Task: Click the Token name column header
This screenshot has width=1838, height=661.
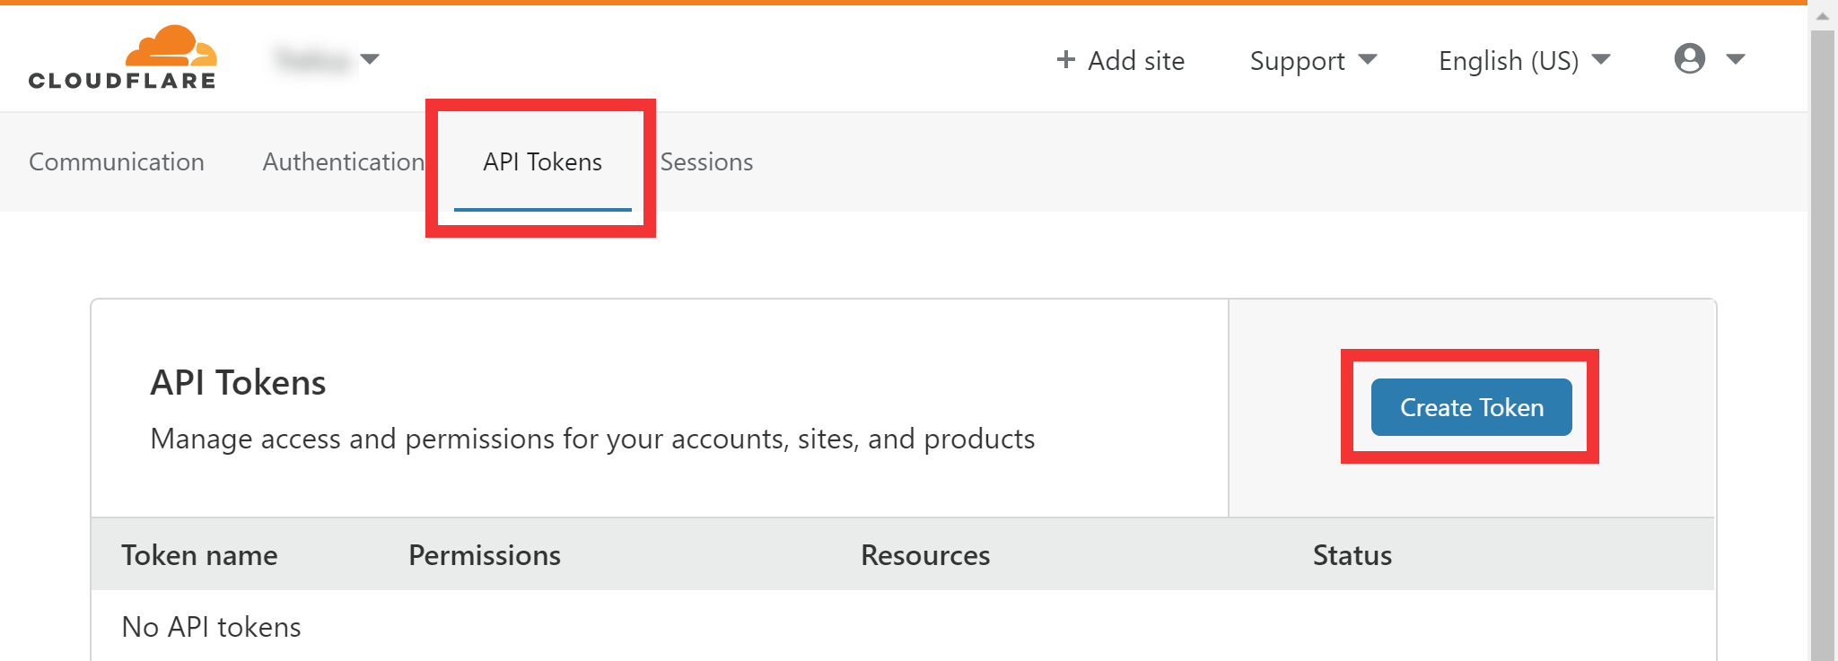Action: point(199,555)
